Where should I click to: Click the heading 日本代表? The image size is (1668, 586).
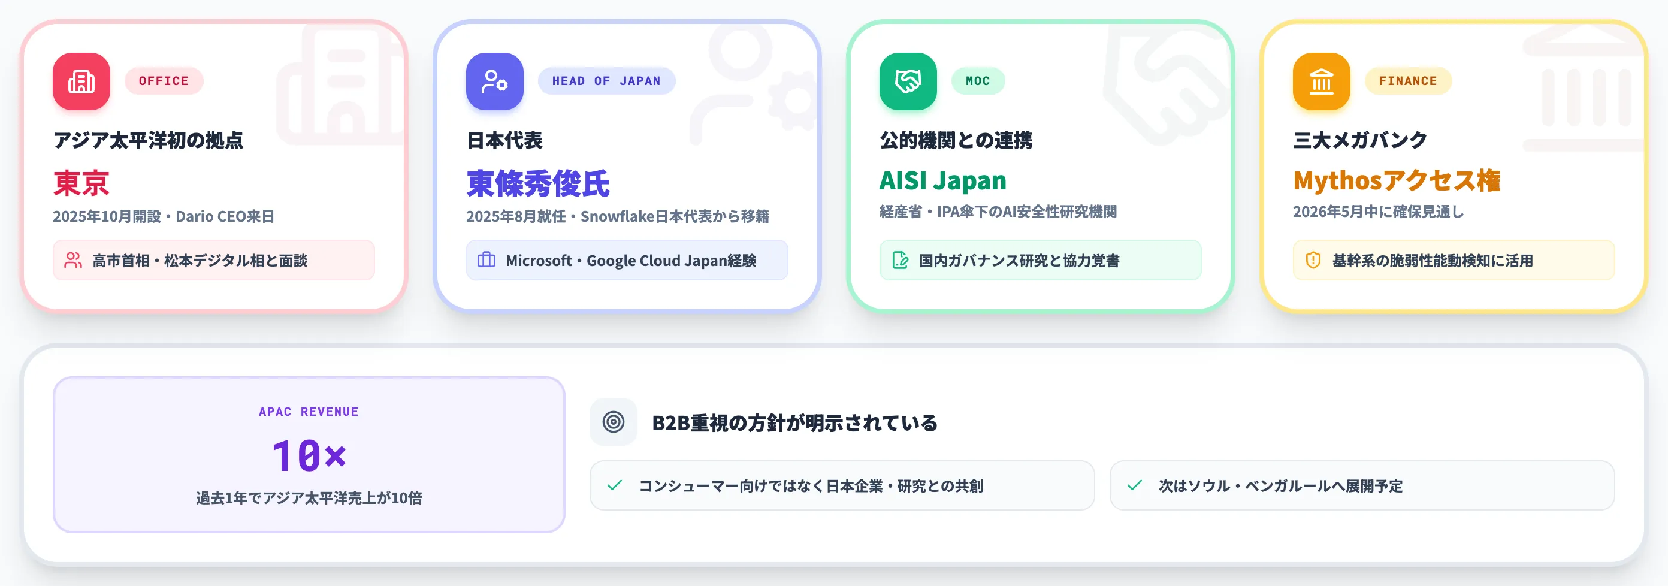[x=504, y=140]
